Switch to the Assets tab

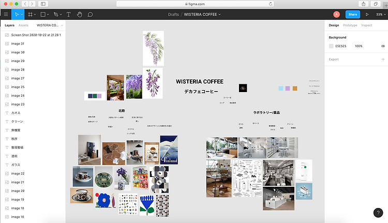pyautogui.click(x=23, y=25)
